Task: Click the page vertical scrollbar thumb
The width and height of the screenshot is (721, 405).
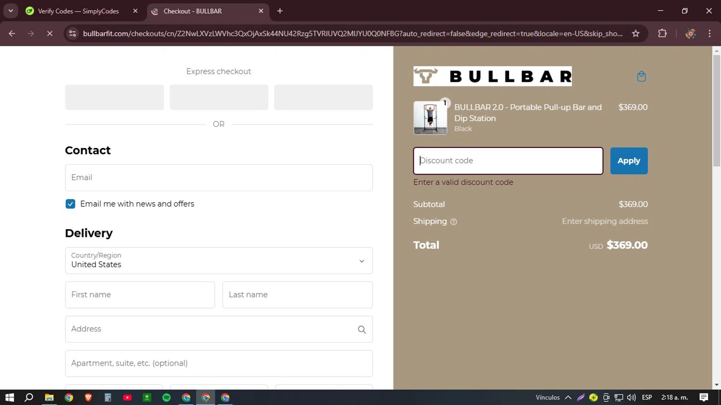Action: tap(717, 111)
